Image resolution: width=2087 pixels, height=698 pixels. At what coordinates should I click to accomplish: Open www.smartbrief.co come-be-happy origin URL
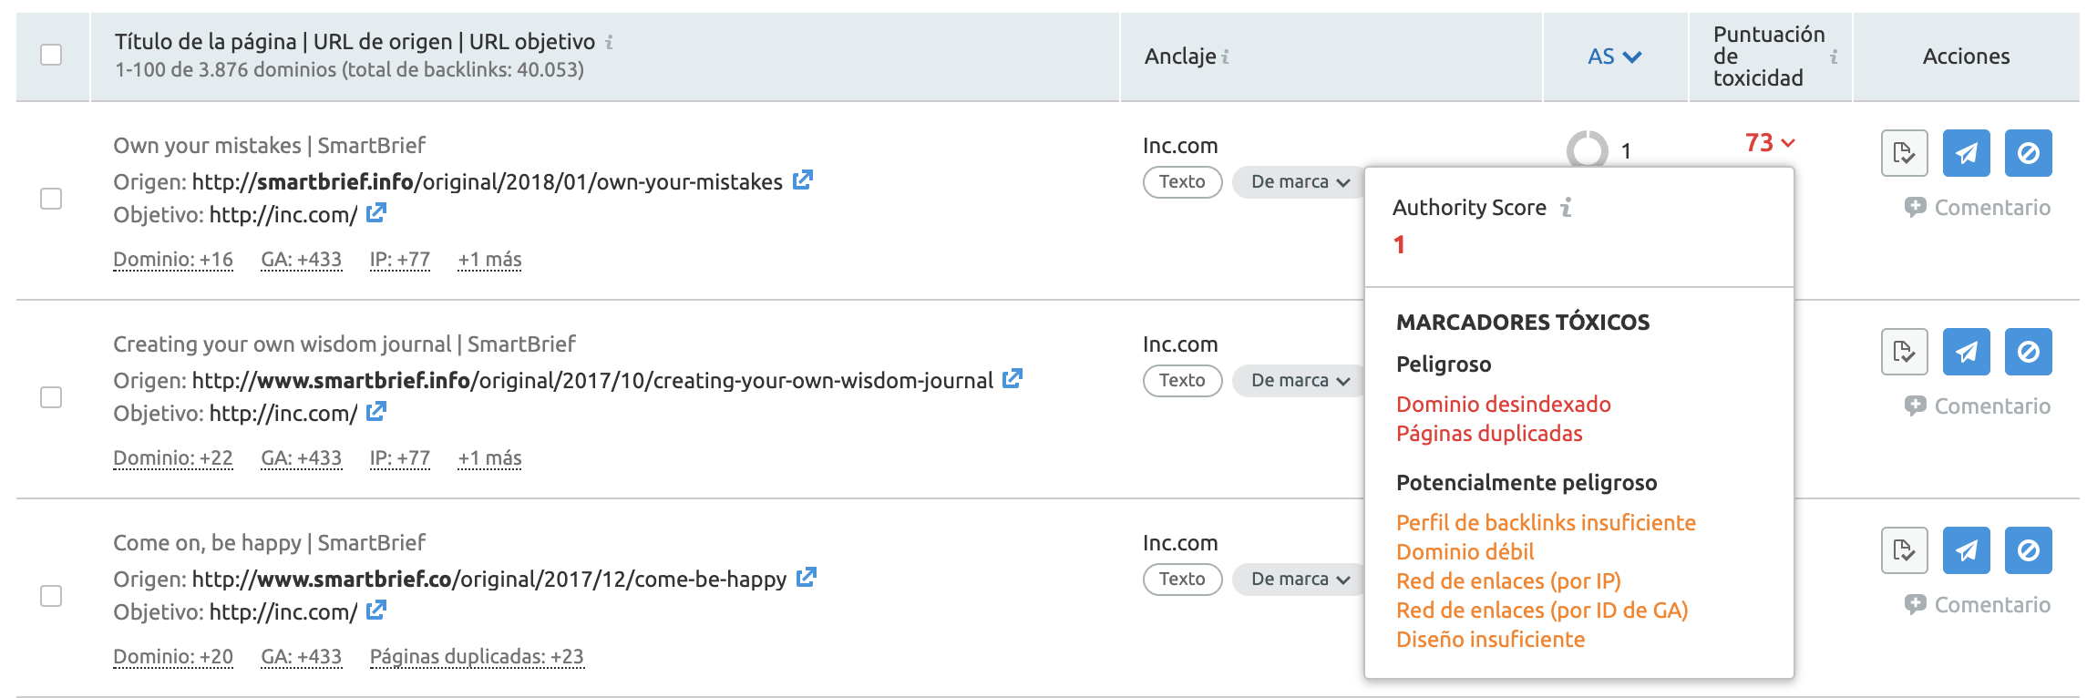(488, 580)
